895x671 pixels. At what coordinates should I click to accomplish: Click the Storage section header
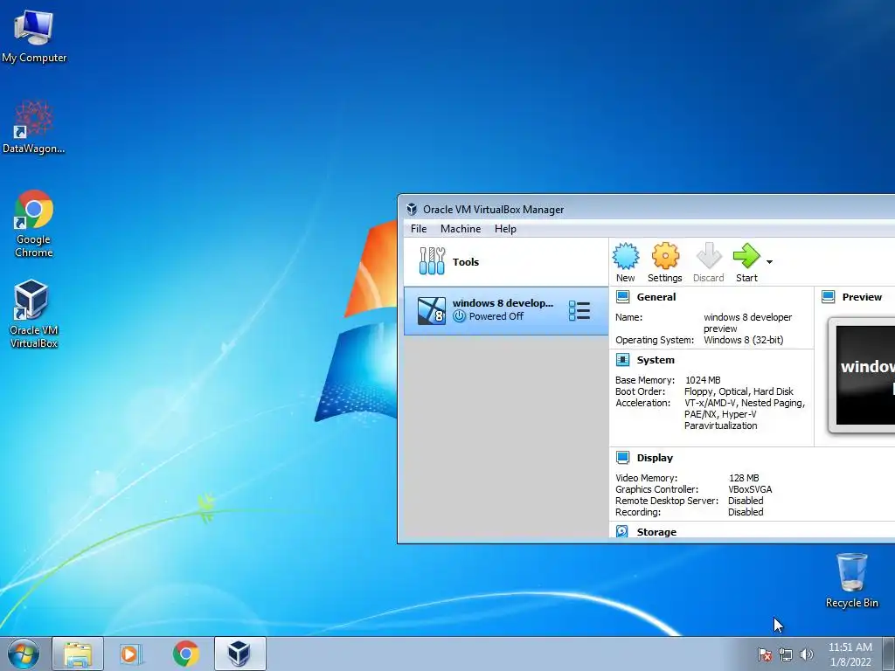pyautogui.click(x=656, y=532)
